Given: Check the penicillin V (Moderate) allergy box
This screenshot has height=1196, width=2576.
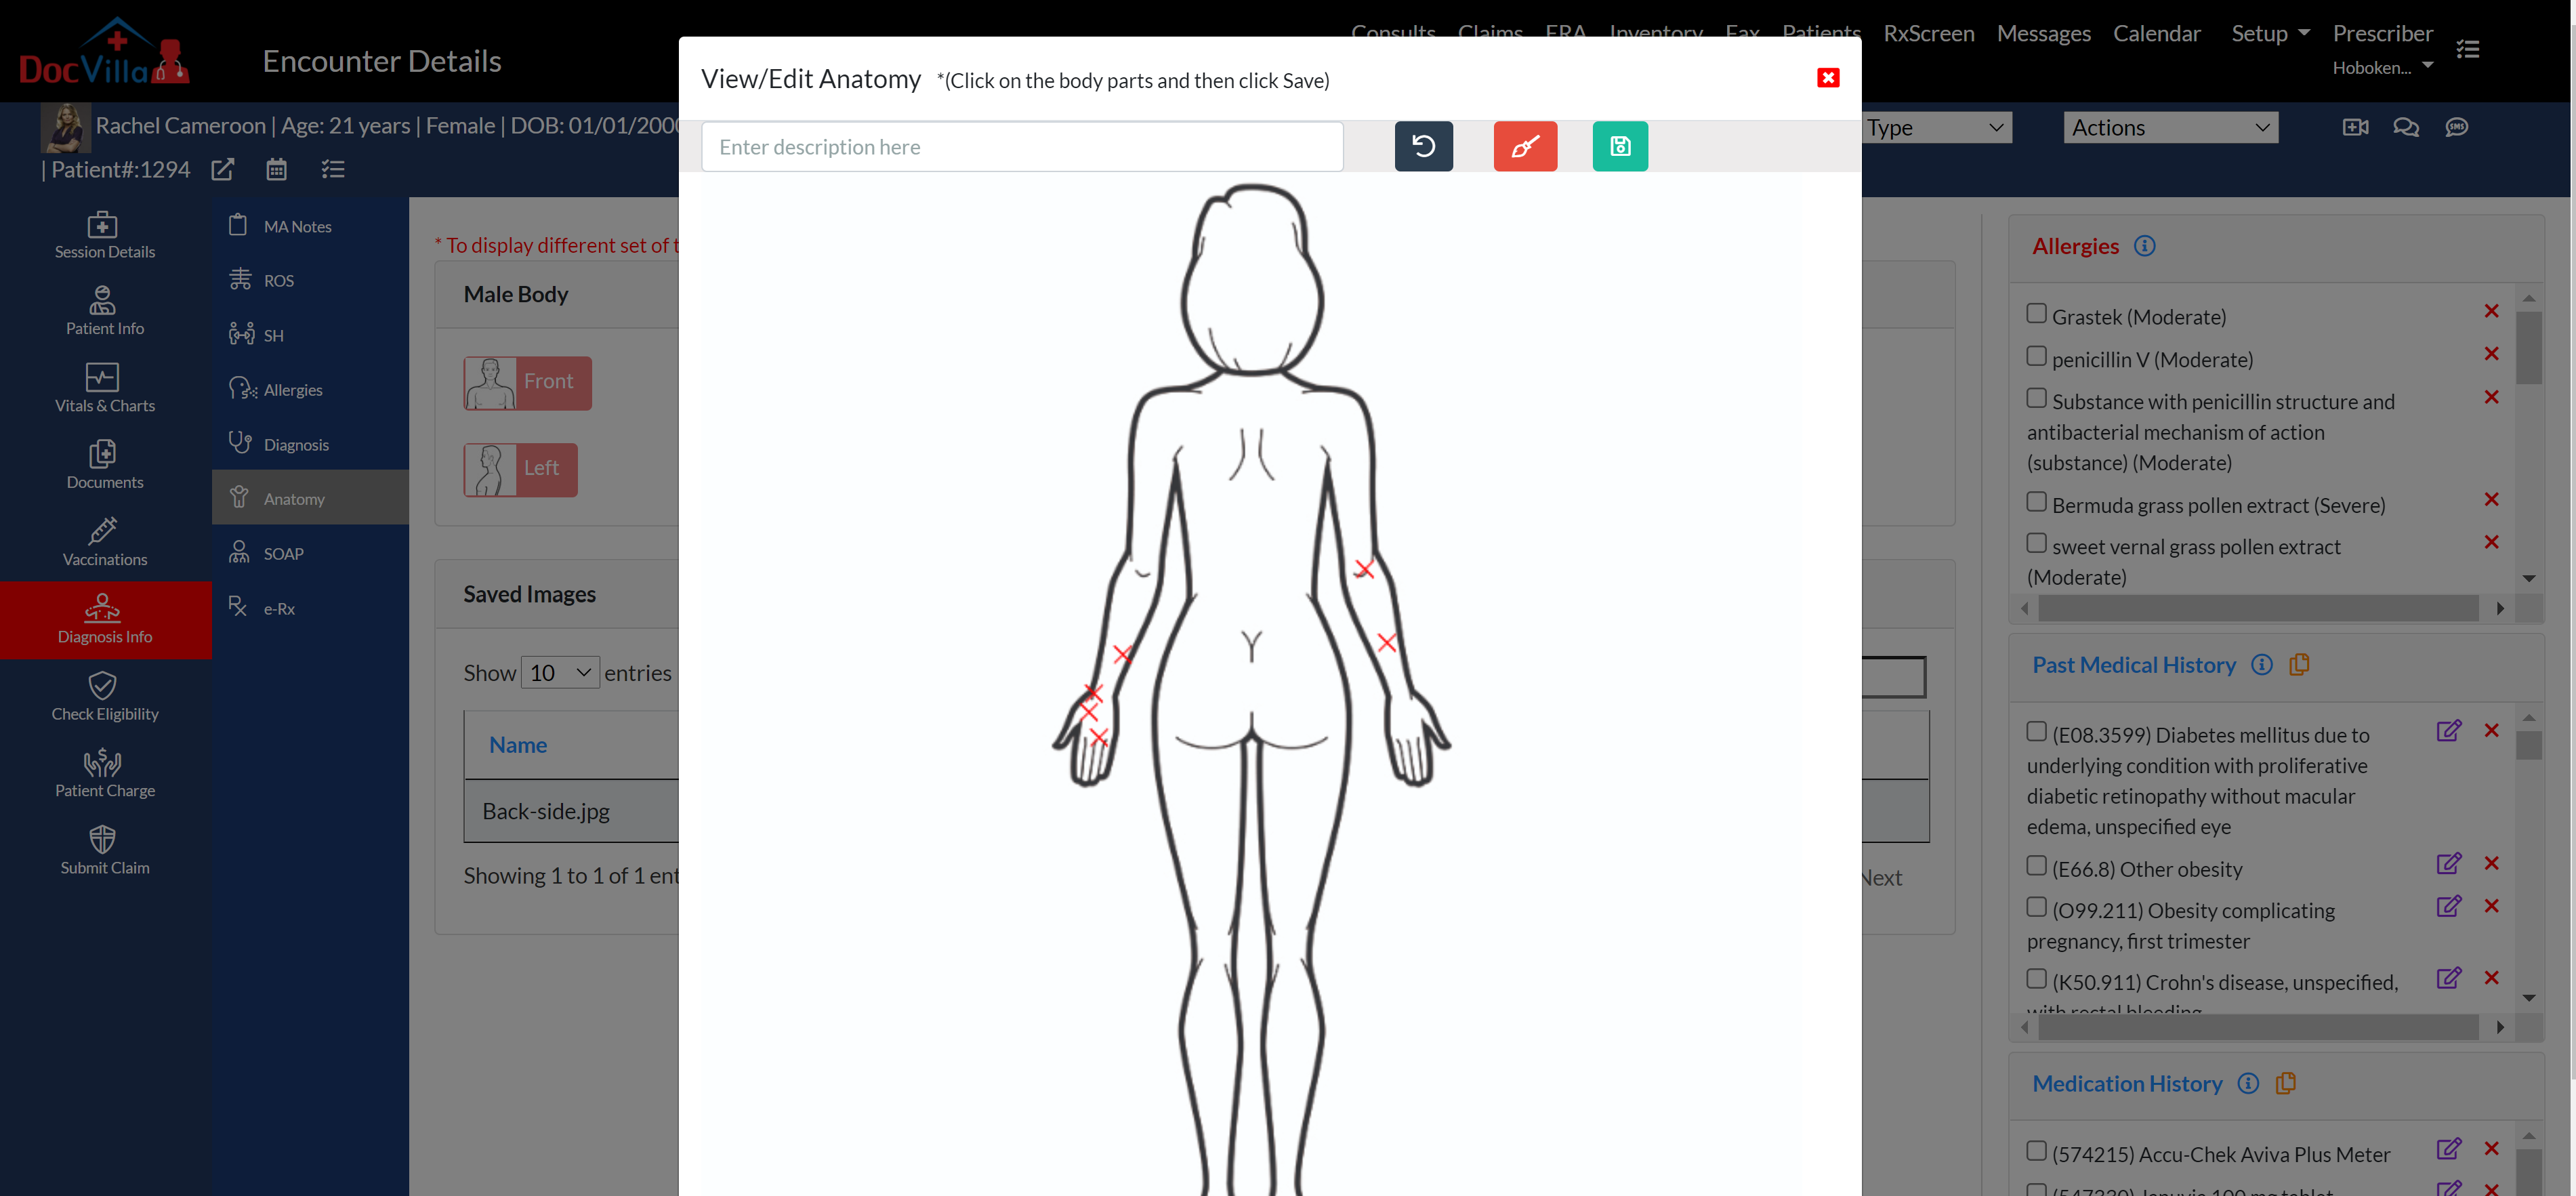Looking at the screenshot, I should (x=2036, y=356).
